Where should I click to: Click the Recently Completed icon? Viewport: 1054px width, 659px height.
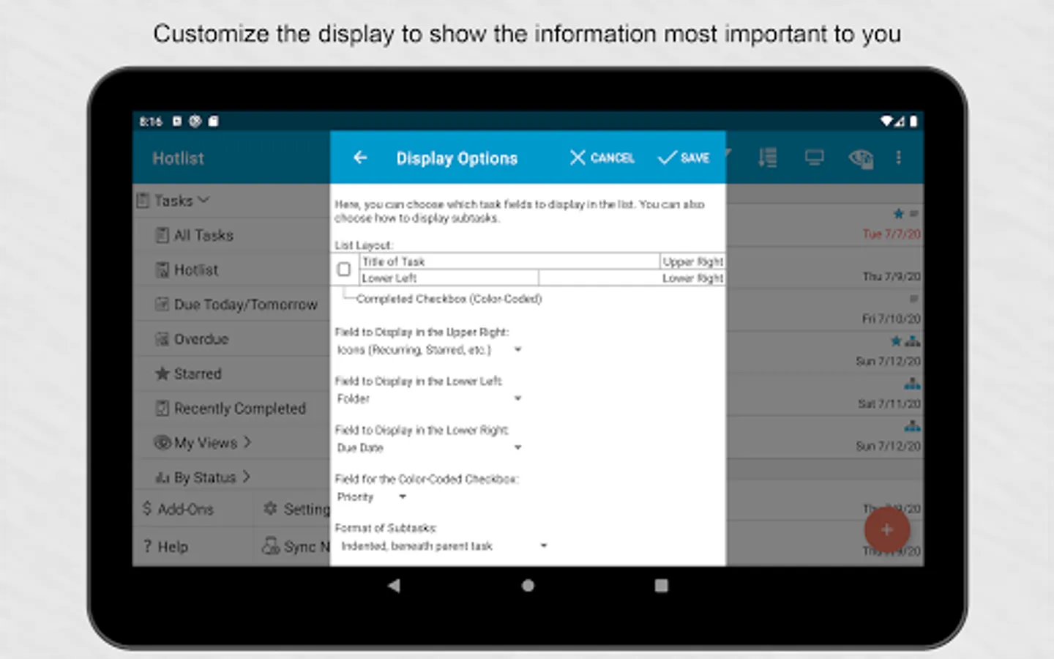point(162,409)
